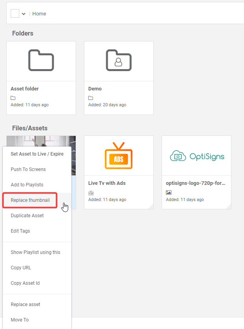Image resolution: width=244 pixels, height=329 pixels.
Task: Click Duplicate Asset in the context menu
Action: pyautogui.click(x=27, y=216)
